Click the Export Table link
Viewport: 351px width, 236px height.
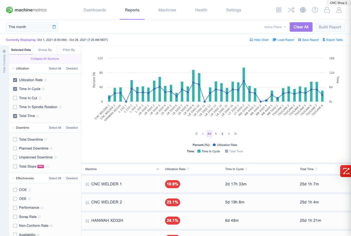pos(333,40)
